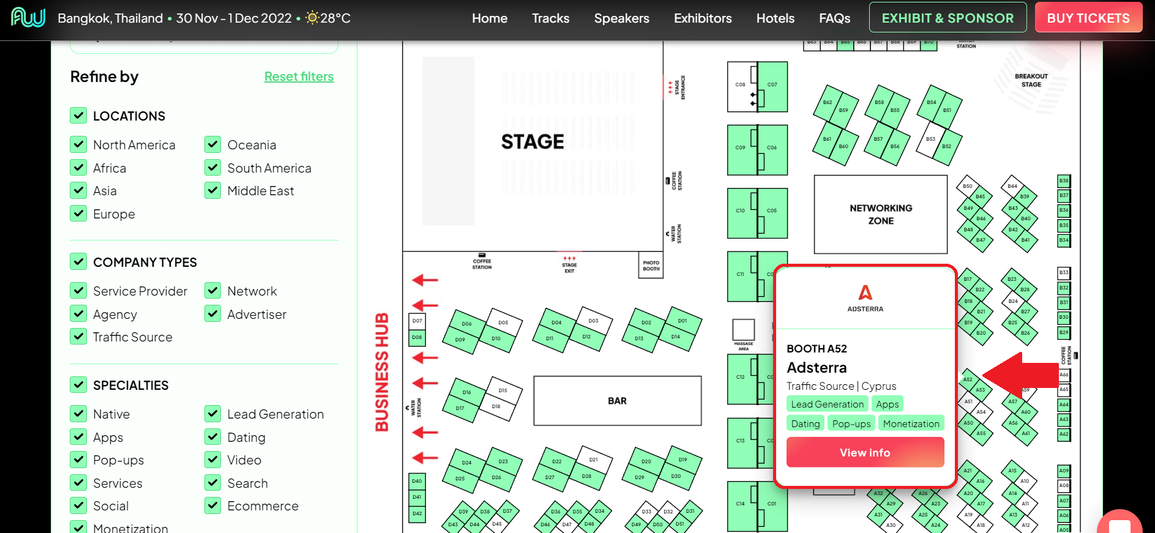
Task: Toggle the Agency checkbox
Action: (78, 314)
